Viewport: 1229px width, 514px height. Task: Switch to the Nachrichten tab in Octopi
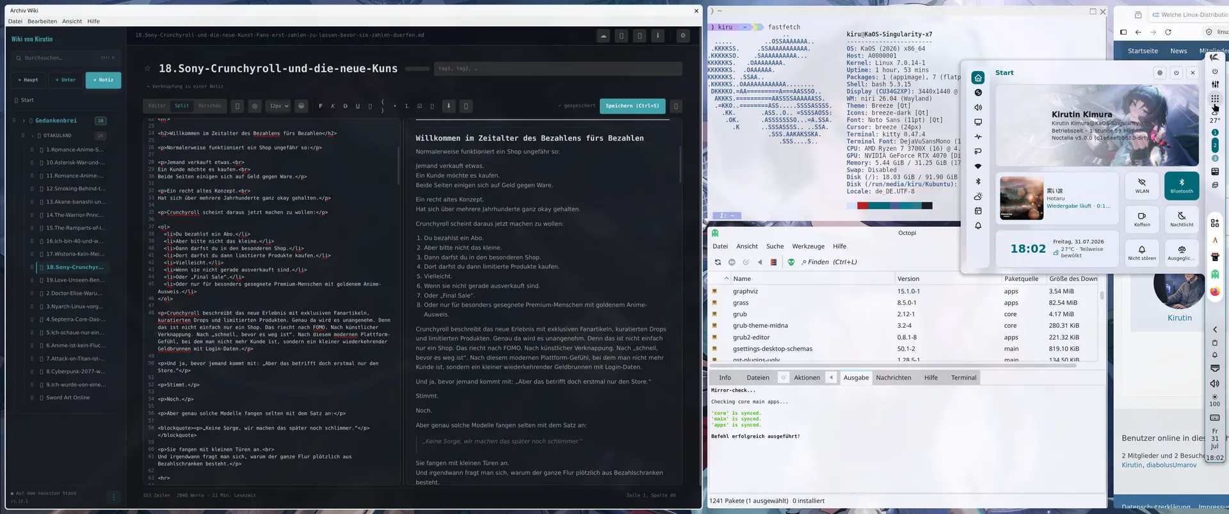894,378
